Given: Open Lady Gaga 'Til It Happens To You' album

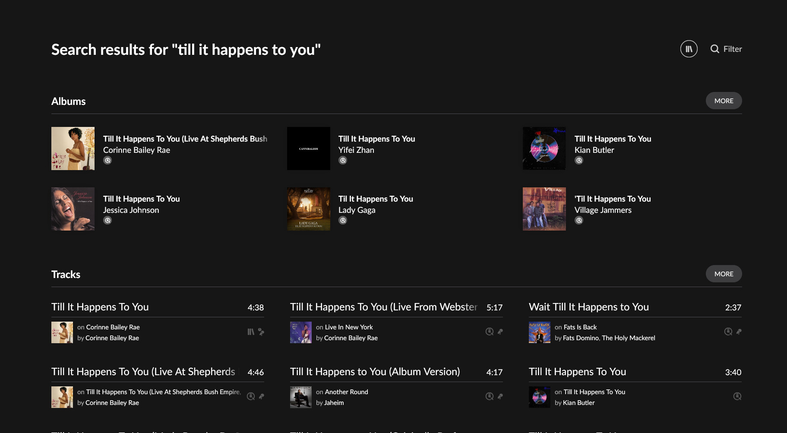Looking at the screenshot, I should tap(376, 199).
